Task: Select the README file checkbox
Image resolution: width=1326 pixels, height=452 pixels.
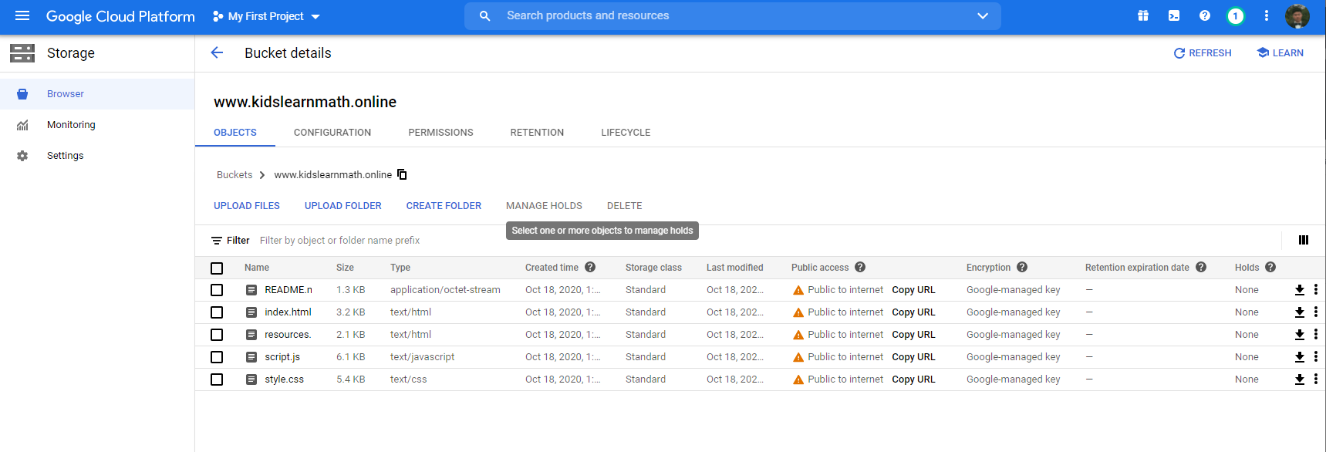Action: click(217, 290)
